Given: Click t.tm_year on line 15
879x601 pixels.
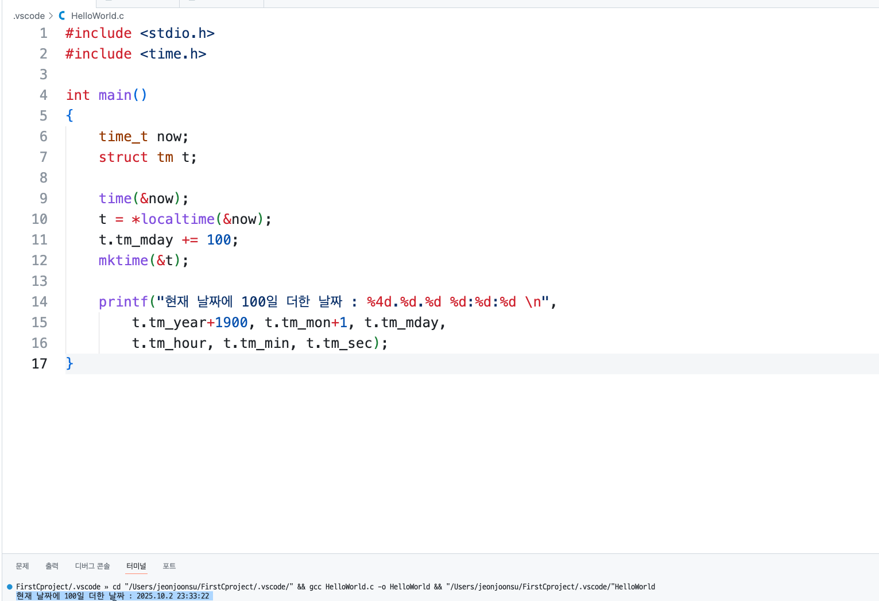Looking at the screenshot, I should (x=169, y=323).
